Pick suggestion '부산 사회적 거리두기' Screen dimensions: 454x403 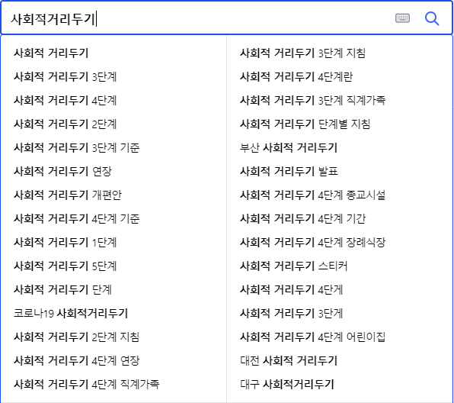289,147
